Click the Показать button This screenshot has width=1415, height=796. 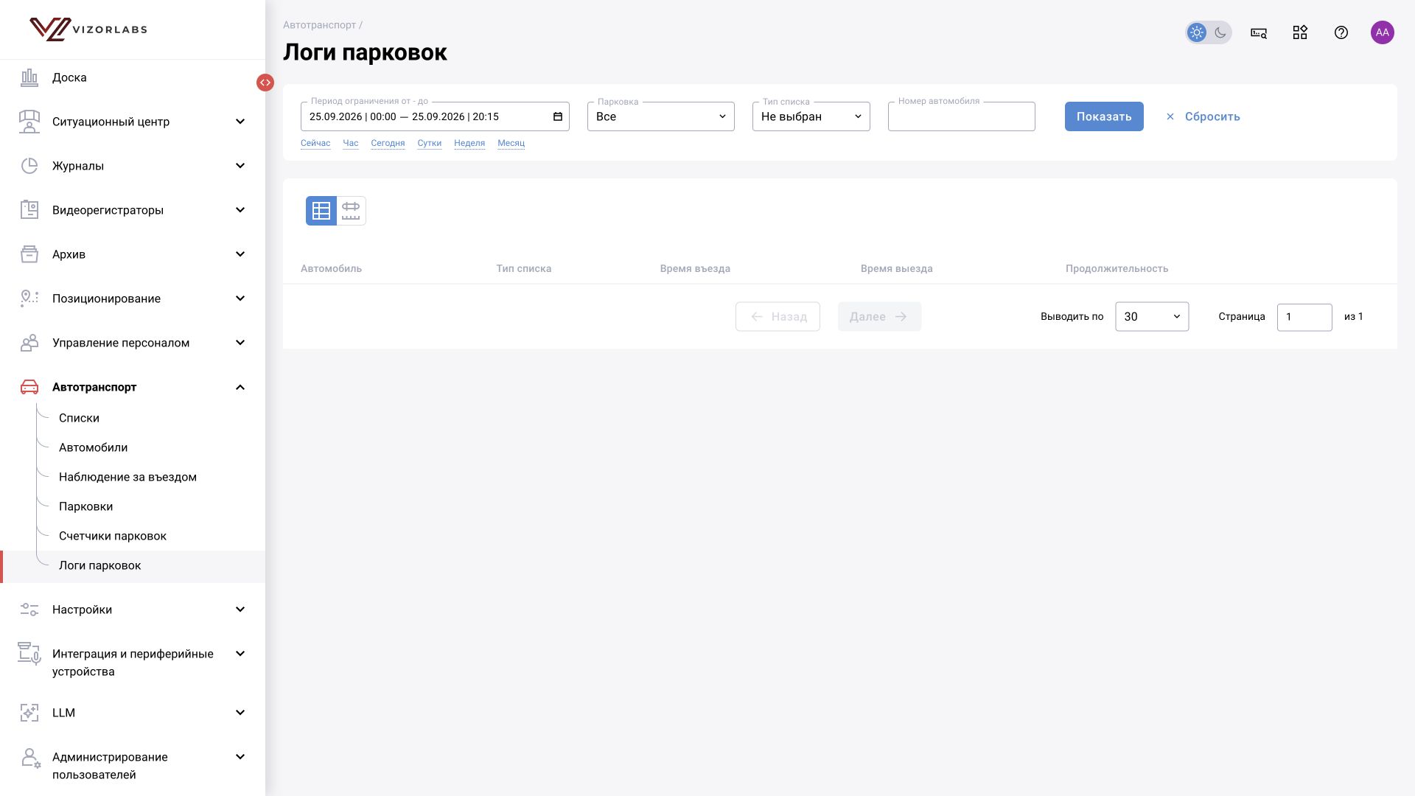pos(1104,116)
